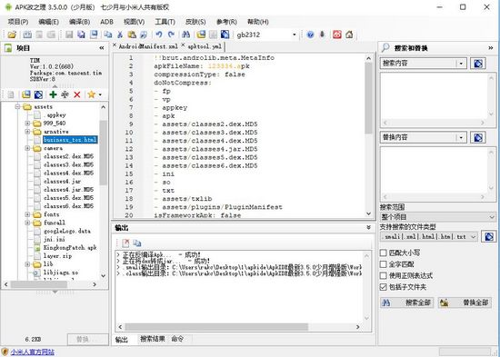The width and height of the screenshot is (500, 357).
Task: Collapse the 搜索和替换 panel with double chevron
Action: coord(490,48)
